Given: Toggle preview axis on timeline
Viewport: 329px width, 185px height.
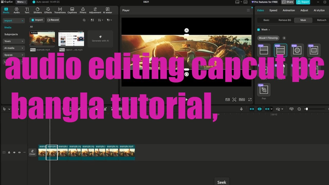Looking at the screenshot, I should 278,109.
